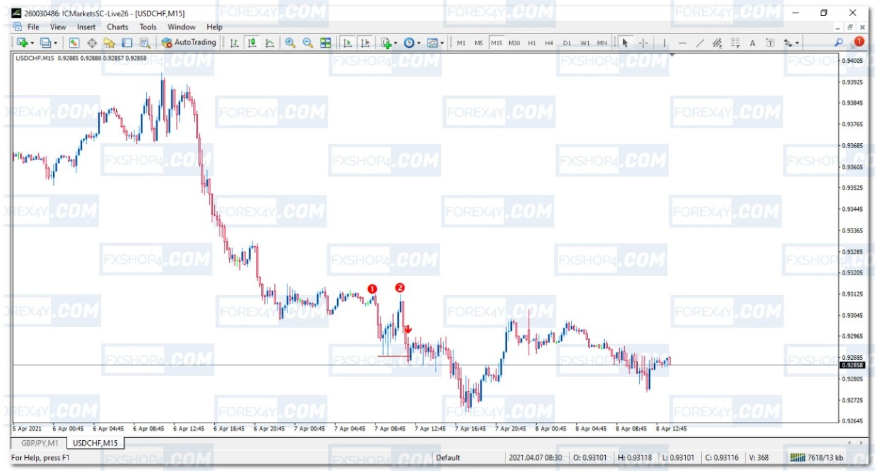Viewport: 879px width, 471px height.
Task: Switch to the GBPJPY,M1 tab
Action: pyautogui.click(x=40, y=443)
